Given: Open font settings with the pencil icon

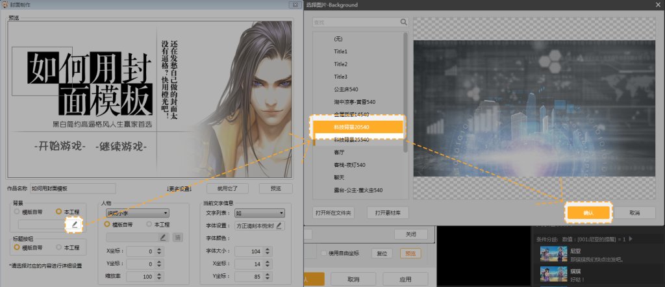Looking at the screenshot, I should tap(280, 225).
